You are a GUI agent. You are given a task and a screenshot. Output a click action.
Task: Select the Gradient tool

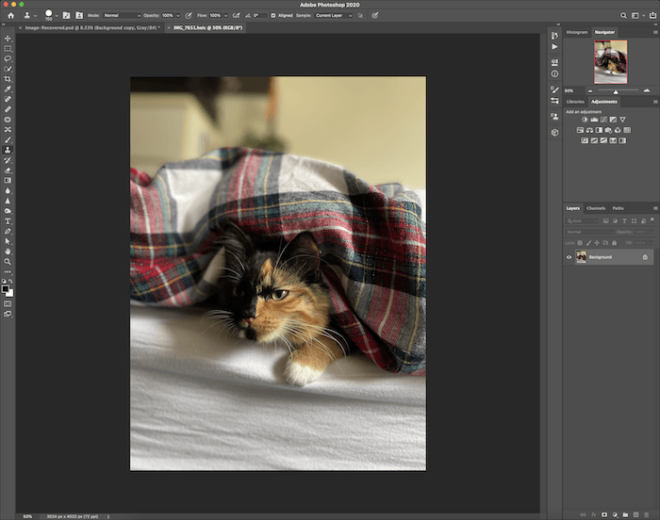8,180
